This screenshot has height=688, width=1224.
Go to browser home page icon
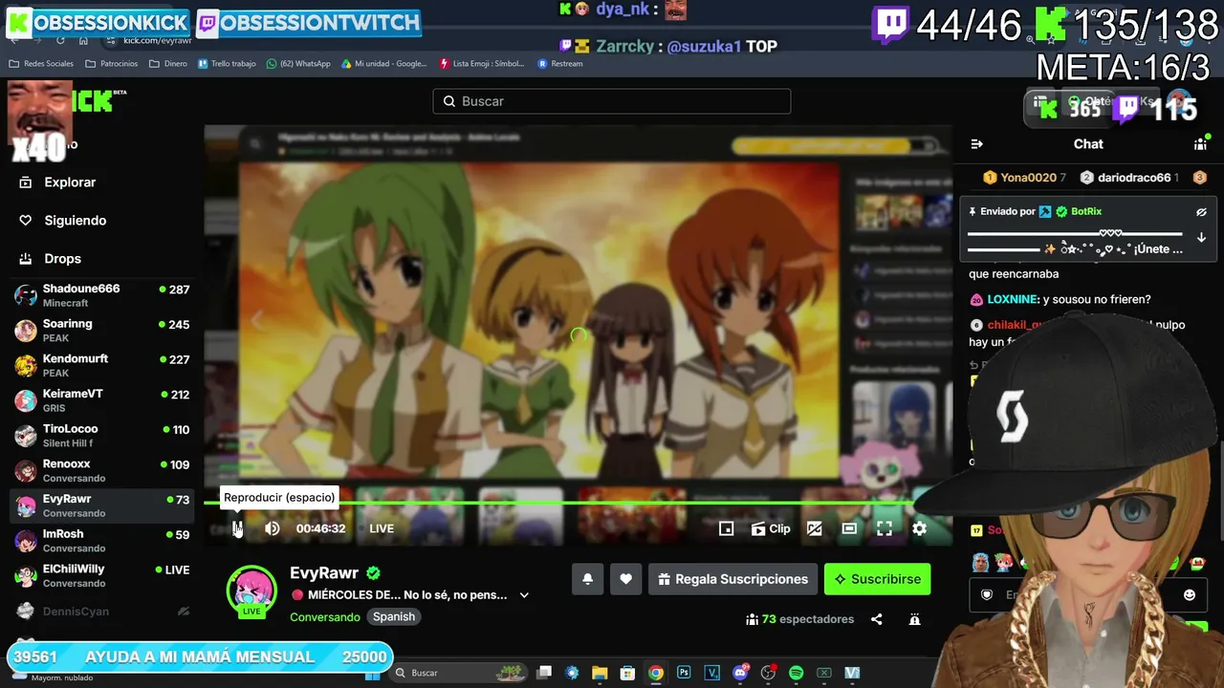tap(83, 40)
